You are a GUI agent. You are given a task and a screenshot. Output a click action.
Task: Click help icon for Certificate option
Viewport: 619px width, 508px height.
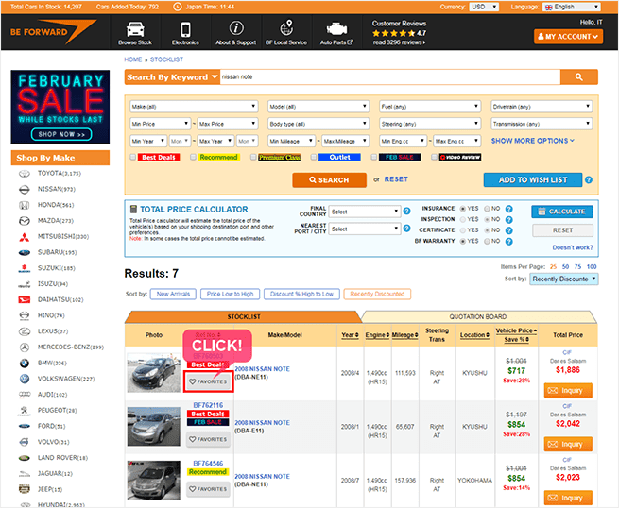tap(509, 230)
